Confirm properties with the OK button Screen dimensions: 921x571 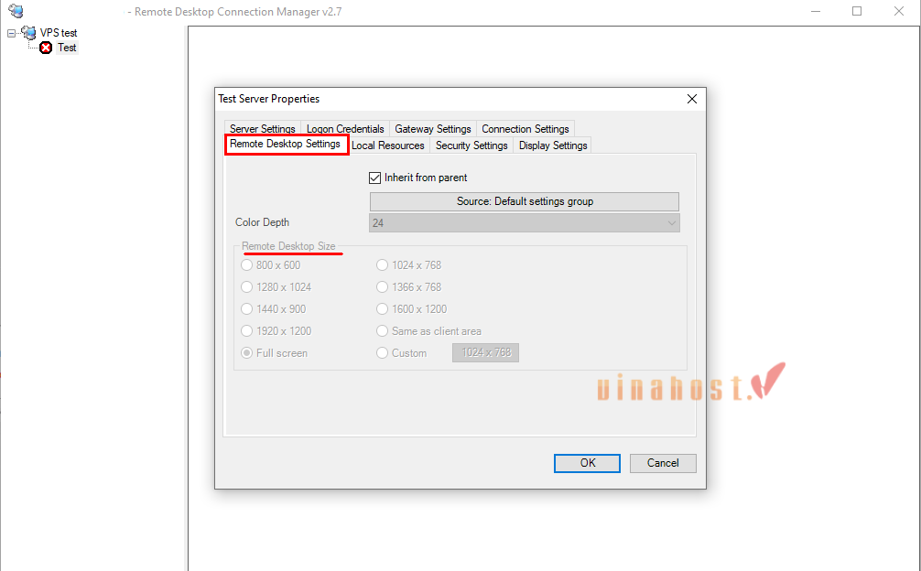586,463
